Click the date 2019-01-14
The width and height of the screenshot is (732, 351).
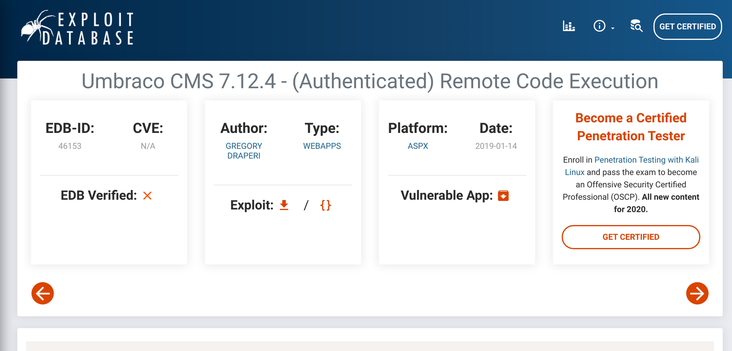[496, 146]
